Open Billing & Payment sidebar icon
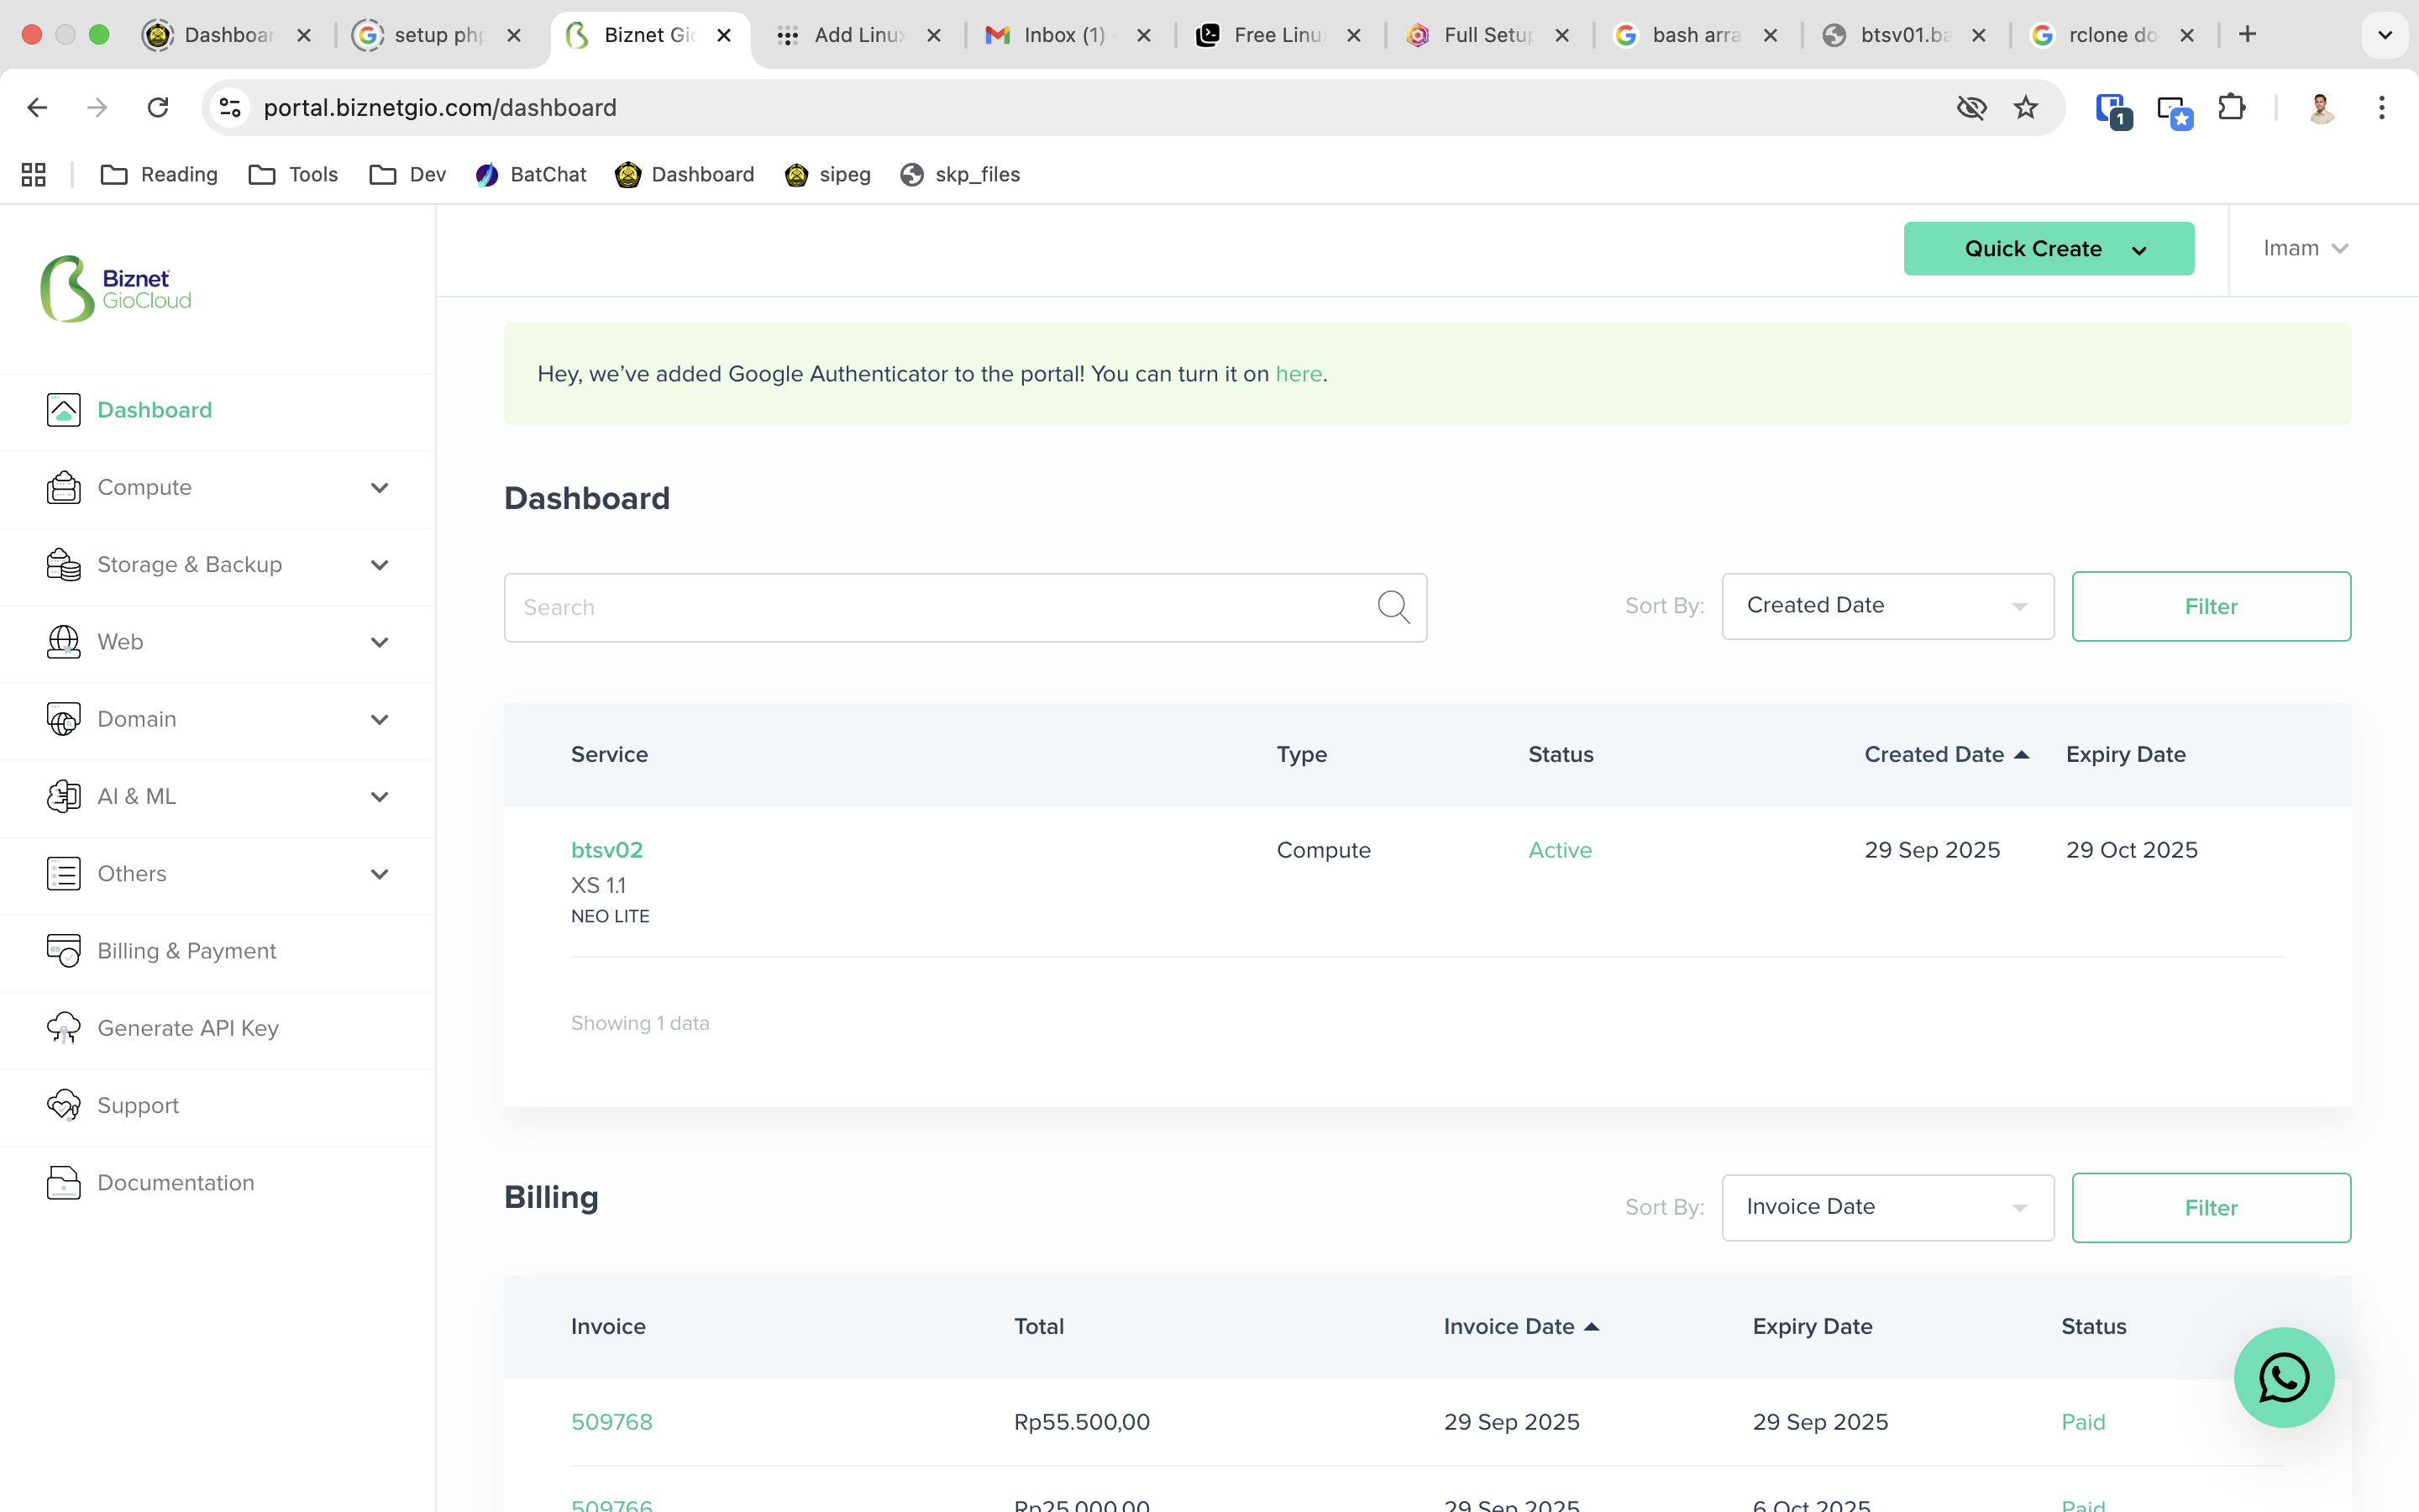The image size is (2419, 1512). point(64,950)
